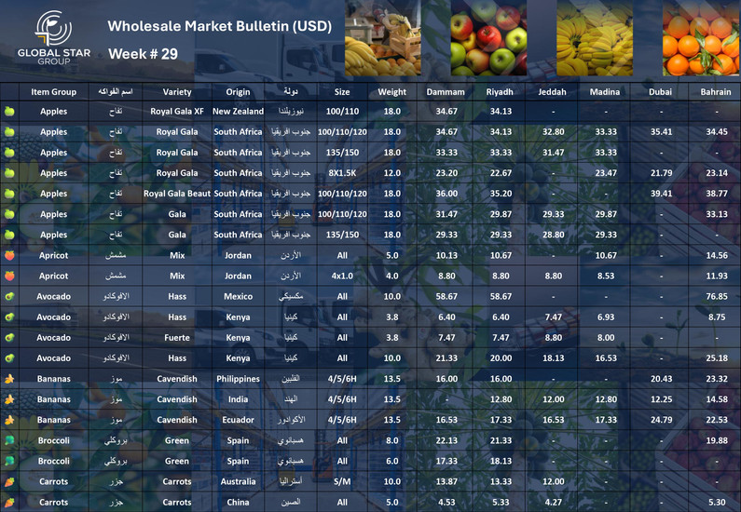
Task: Click the Dubai column header
Action: click(x=660, y=92)
